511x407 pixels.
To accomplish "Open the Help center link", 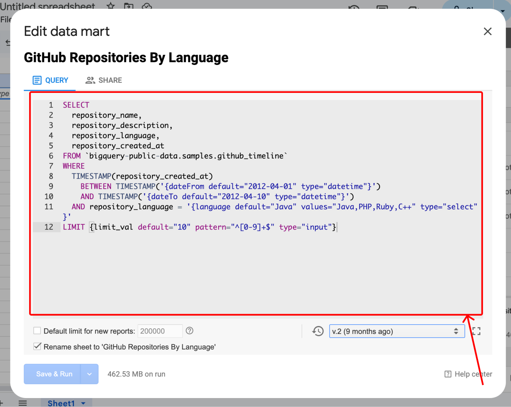I will [468, 374].
